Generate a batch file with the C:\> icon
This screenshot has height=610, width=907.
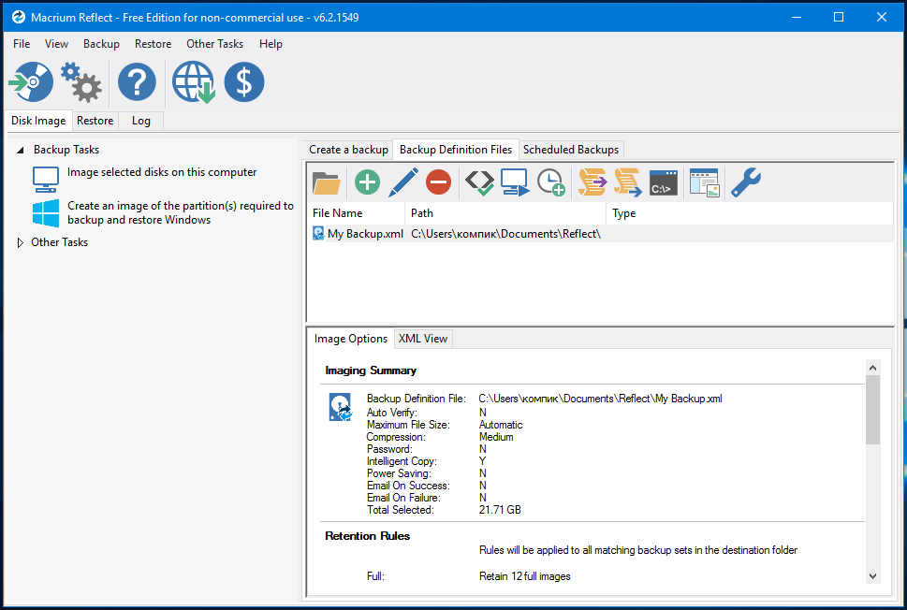click(664, 182)
